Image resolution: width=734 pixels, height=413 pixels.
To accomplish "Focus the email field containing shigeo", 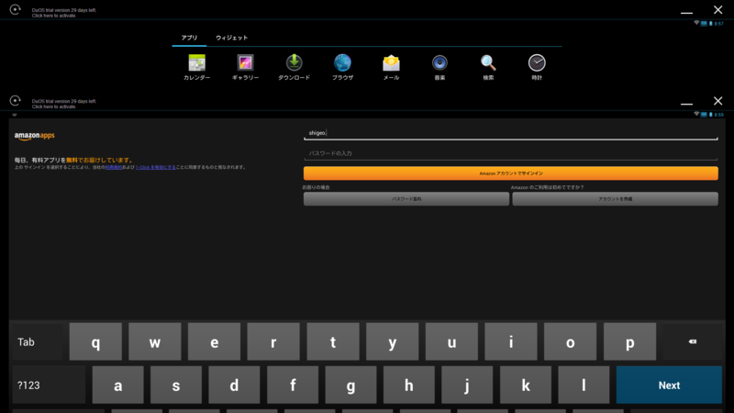I will tap(511, 133).
